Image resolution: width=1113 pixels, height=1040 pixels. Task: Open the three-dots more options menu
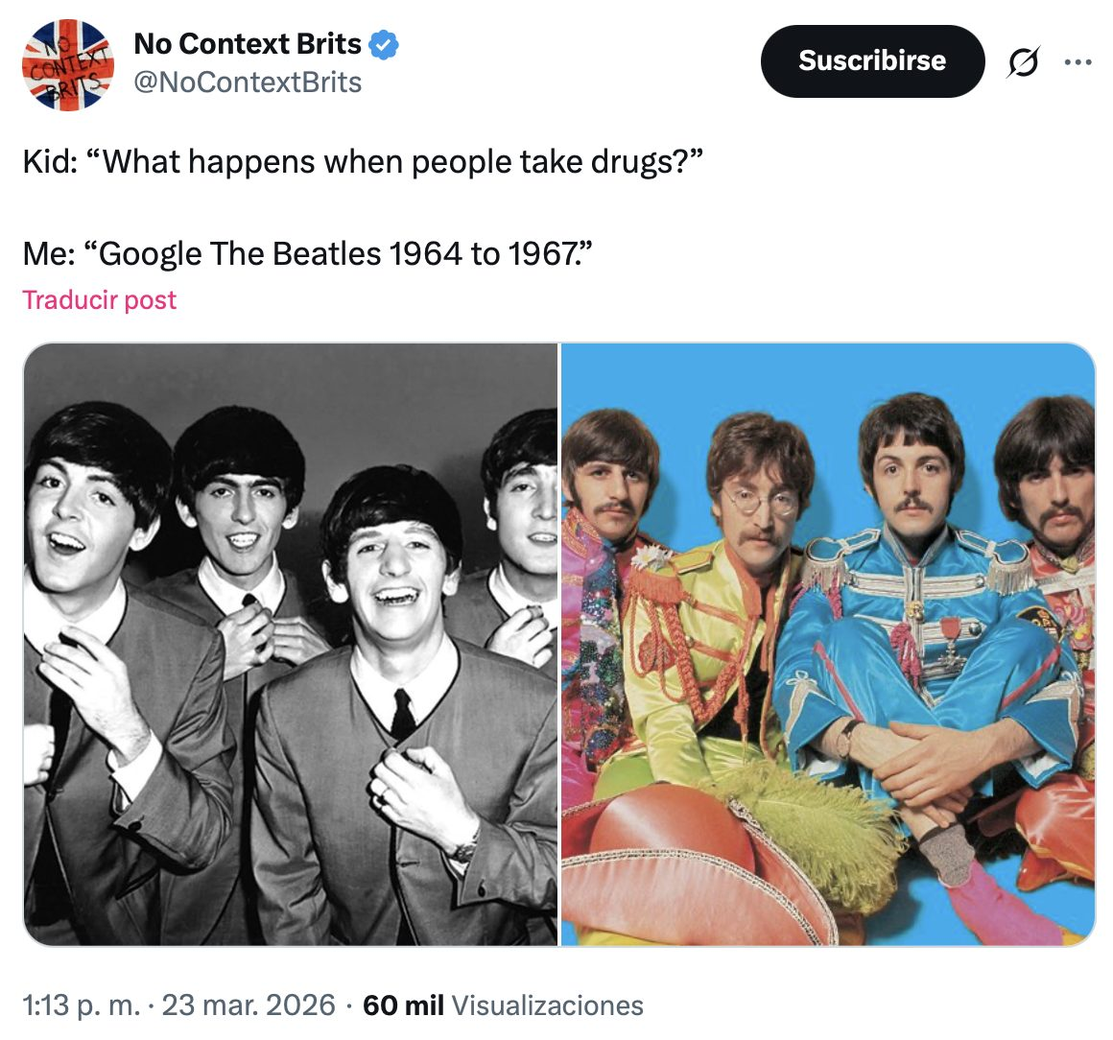coord(1078,62)
